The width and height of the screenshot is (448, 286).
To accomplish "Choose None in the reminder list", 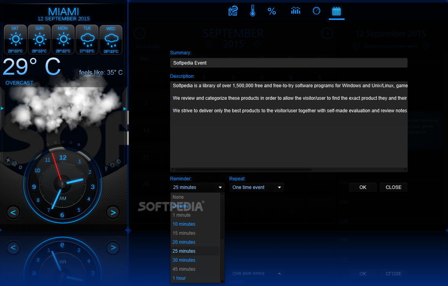I will click(x=195, y=197).
